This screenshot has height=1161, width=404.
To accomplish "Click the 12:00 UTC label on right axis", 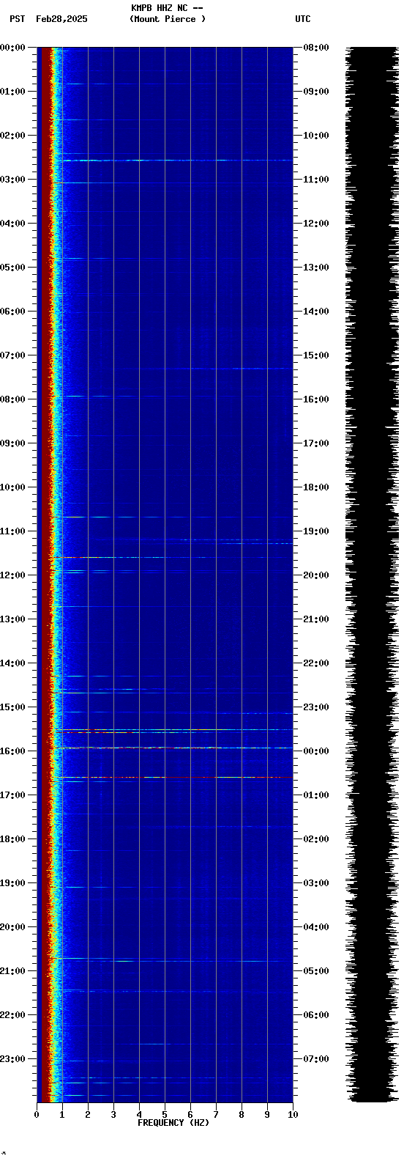I will click(315, 224).
